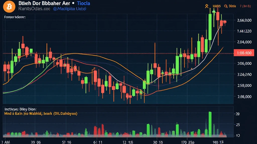Click the blue dot beside the chart title
The image size is (257, 144).
point(73,3)
